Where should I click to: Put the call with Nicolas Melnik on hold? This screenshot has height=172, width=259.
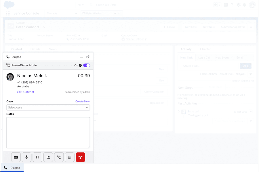coord(37,157)
